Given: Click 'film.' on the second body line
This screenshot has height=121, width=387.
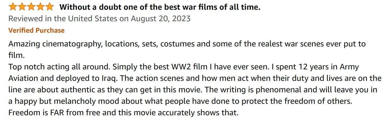Looking at the screenshot, I should point(15,55).
